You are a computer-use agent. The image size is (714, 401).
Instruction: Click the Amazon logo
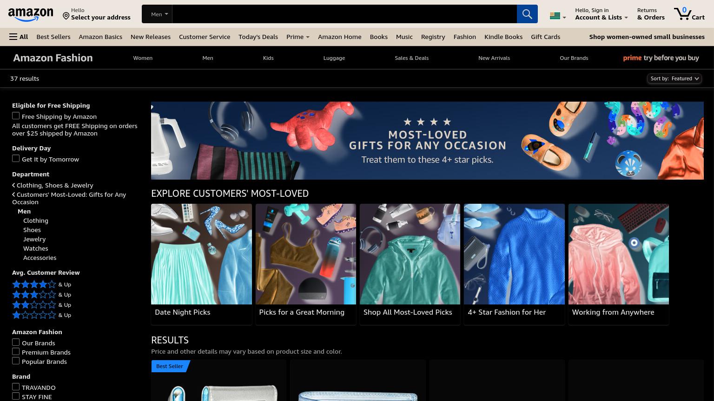point(31,15)
